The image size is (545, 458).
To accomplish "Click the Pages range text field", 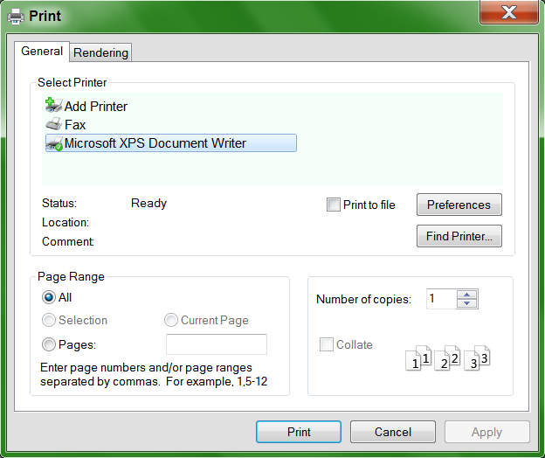I will [217, 344].
